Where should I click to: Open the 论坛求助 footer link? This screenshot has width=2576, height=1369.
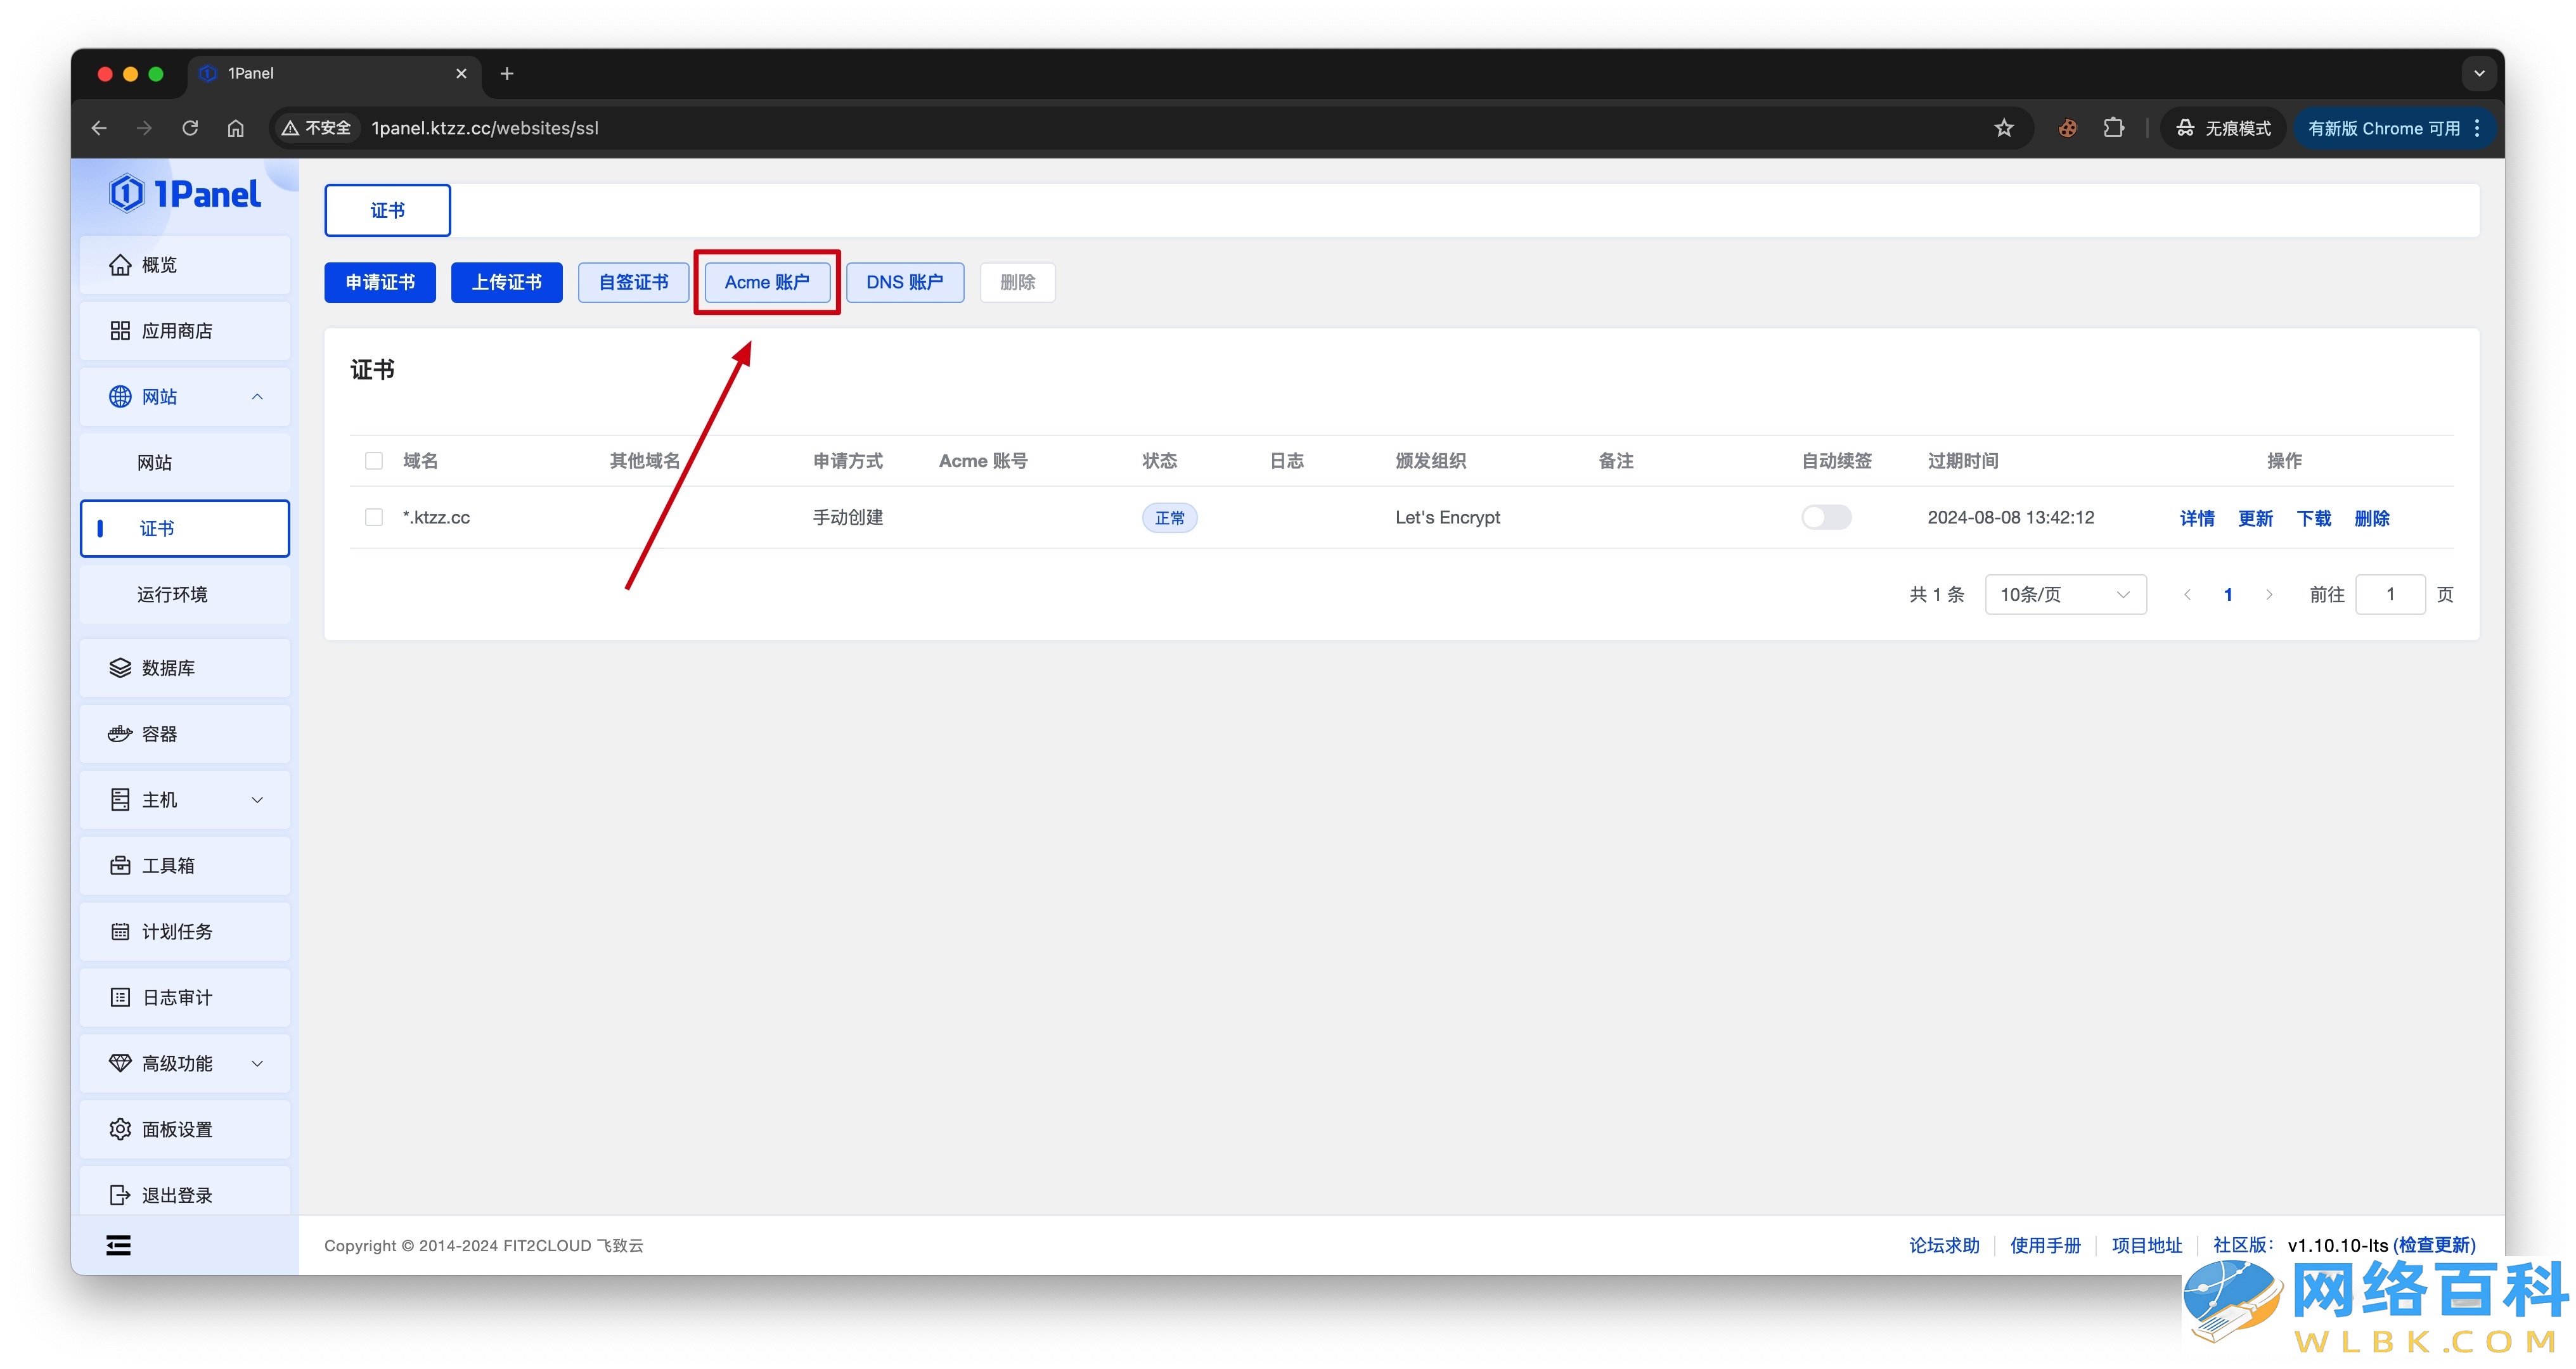click(x=1944, y=1246)
